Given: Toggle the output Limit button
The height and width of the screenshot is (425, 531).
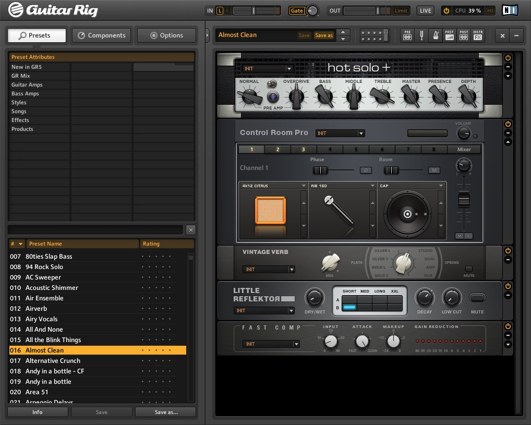Looking at the screenshot, I should 401,11.
